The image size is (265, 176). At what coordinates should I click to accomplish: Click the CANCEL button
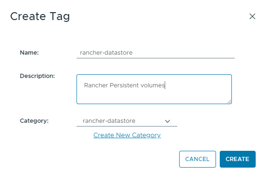[x=197, y=159]
